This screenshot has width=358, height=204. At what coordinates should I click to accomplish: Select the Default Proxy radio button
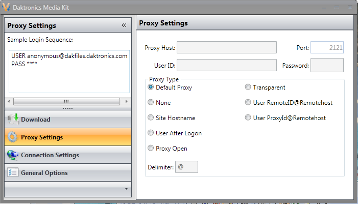(x=151, y=88)
